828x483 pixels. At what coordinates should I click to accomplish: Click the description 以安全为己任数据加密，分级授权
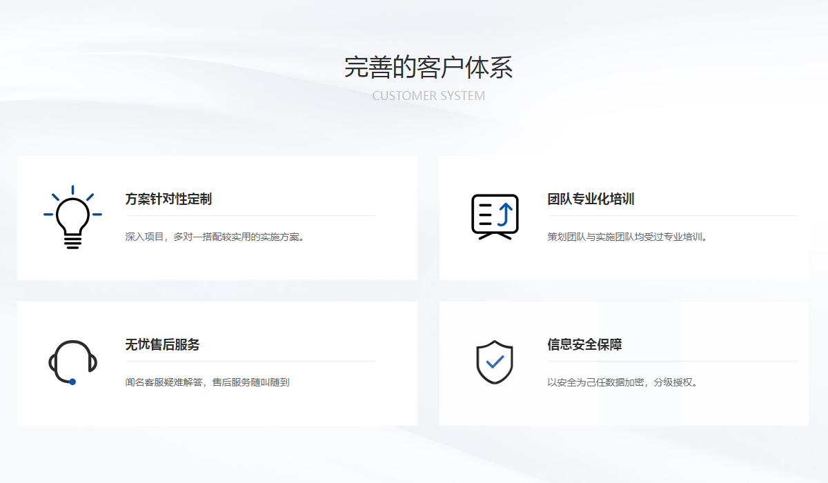622,382
